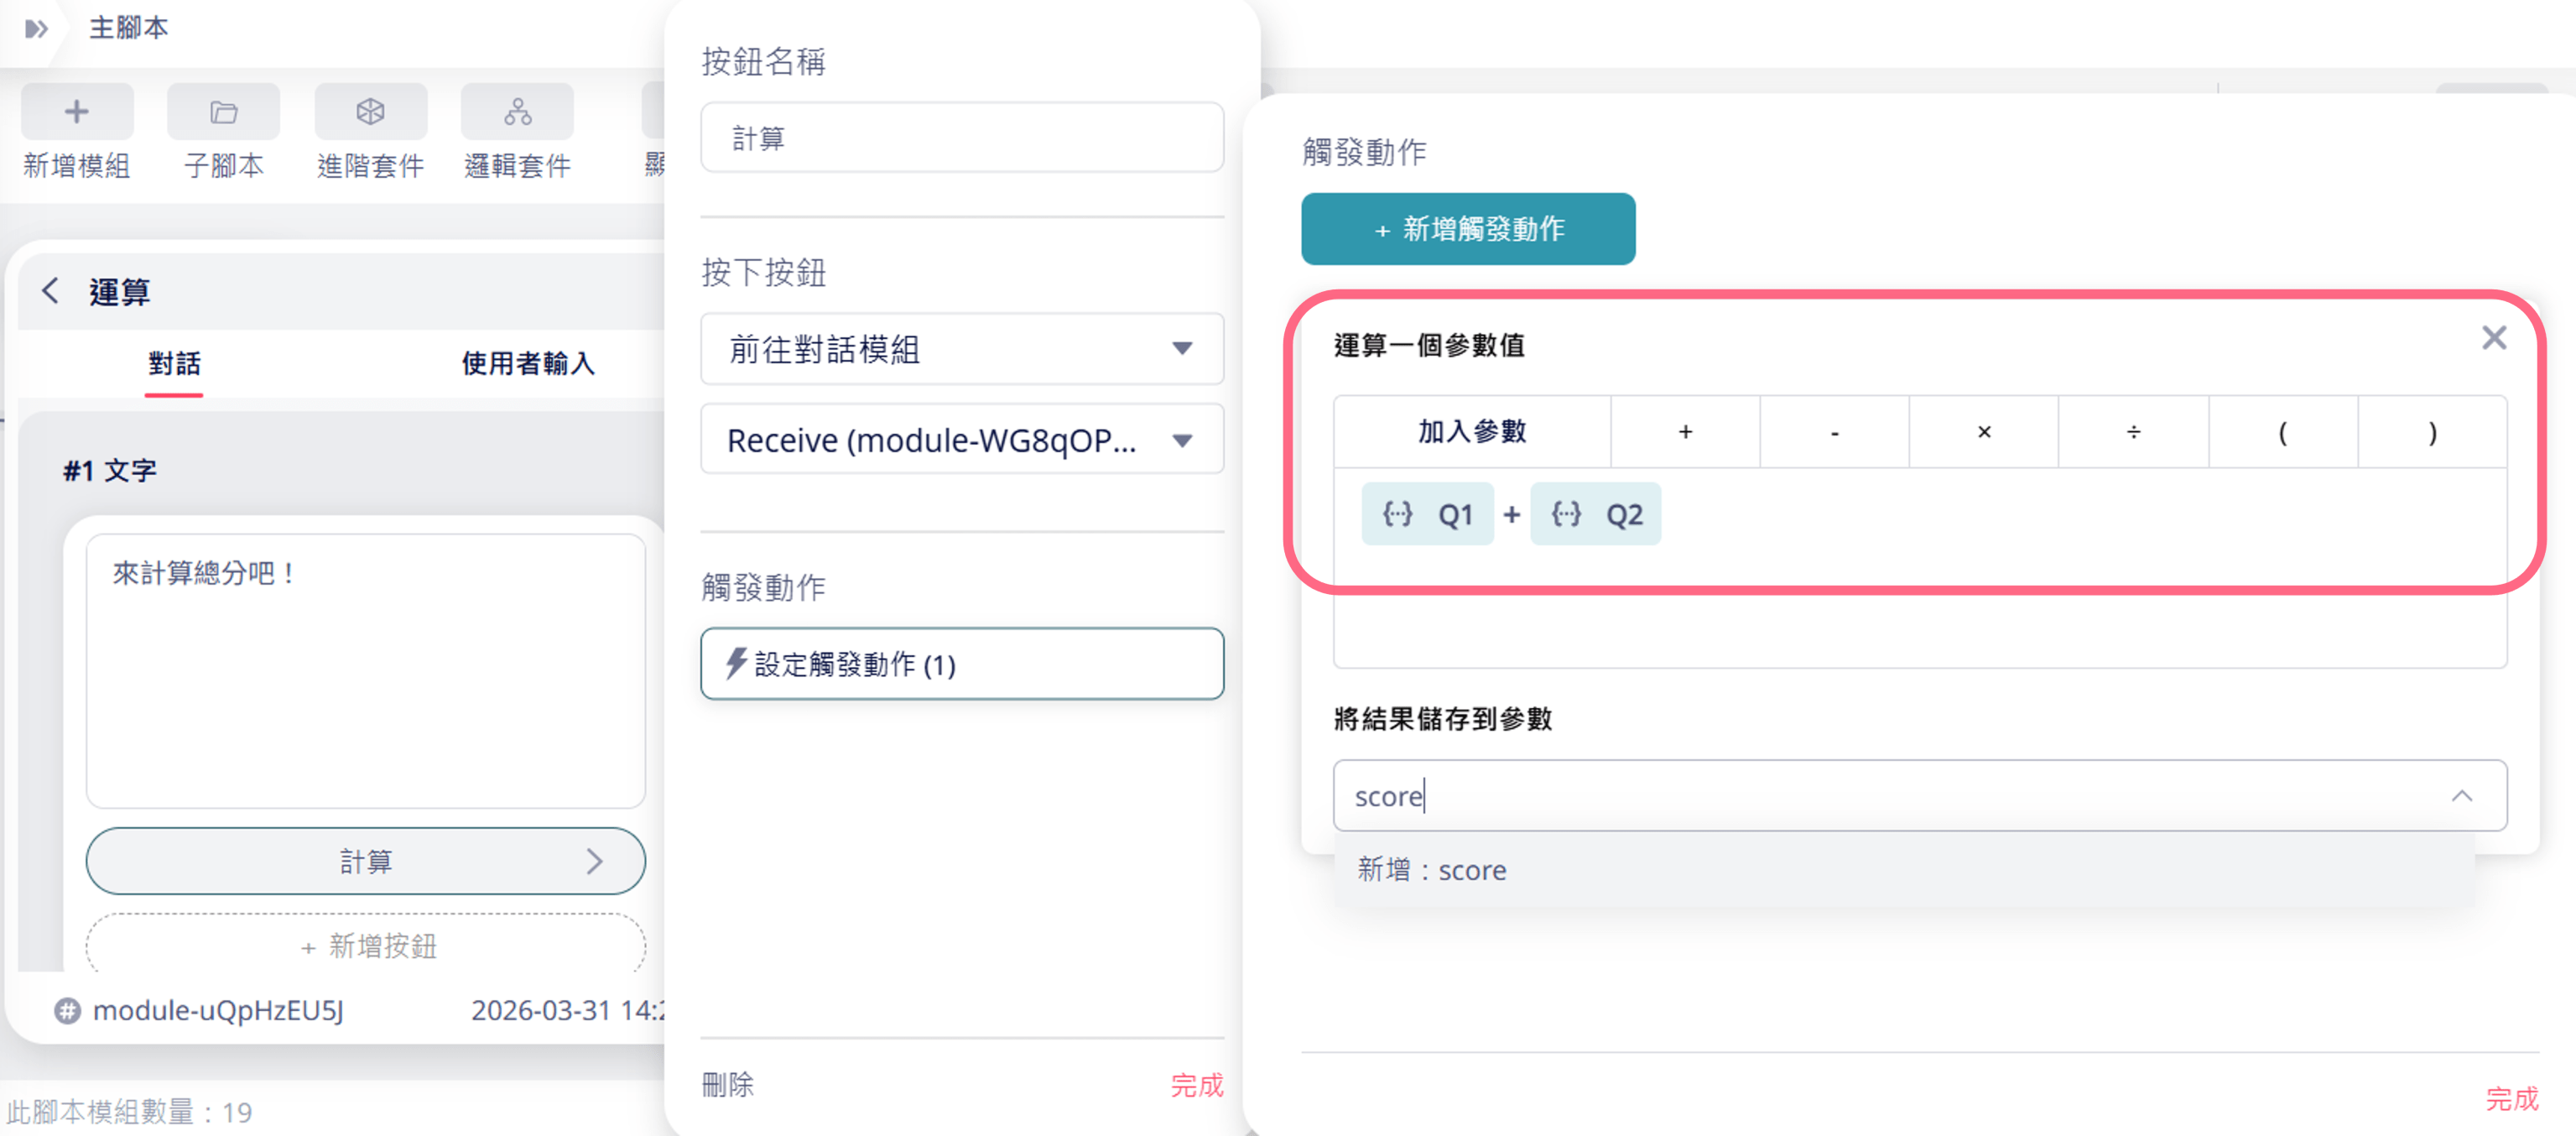Select the 進階套件 cube icon
The image size is (2576, 1136).
coord(371,112)
